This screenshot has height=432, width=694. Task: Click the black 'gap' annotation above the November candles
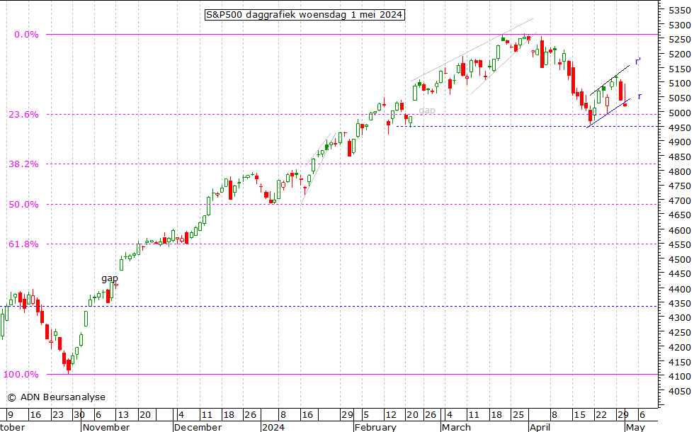[x=110, y=278]
